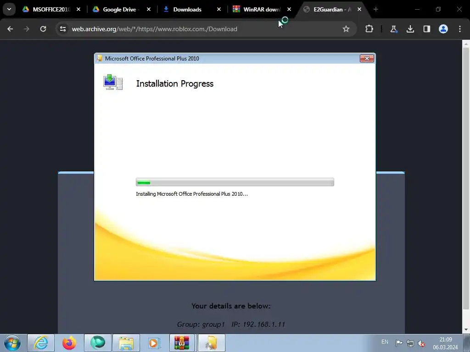The image size is (470, 352).
Task: Open the Windows Start menu
Action: point(12,343)
